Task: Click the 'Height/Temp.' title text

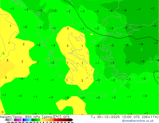Action: pyautogui.click(x=11, y=117)
